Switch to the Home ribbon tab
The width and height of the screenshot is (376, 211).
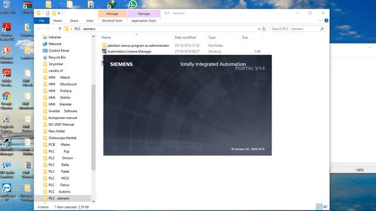58,21
